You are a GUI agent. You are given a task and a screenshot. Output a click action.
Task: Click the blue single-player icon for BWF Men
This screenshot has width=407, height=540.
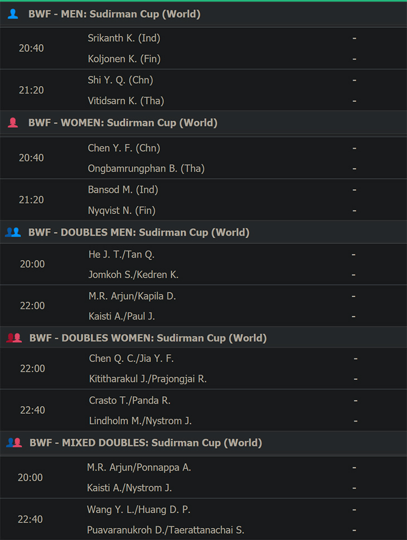coord(13,14)
